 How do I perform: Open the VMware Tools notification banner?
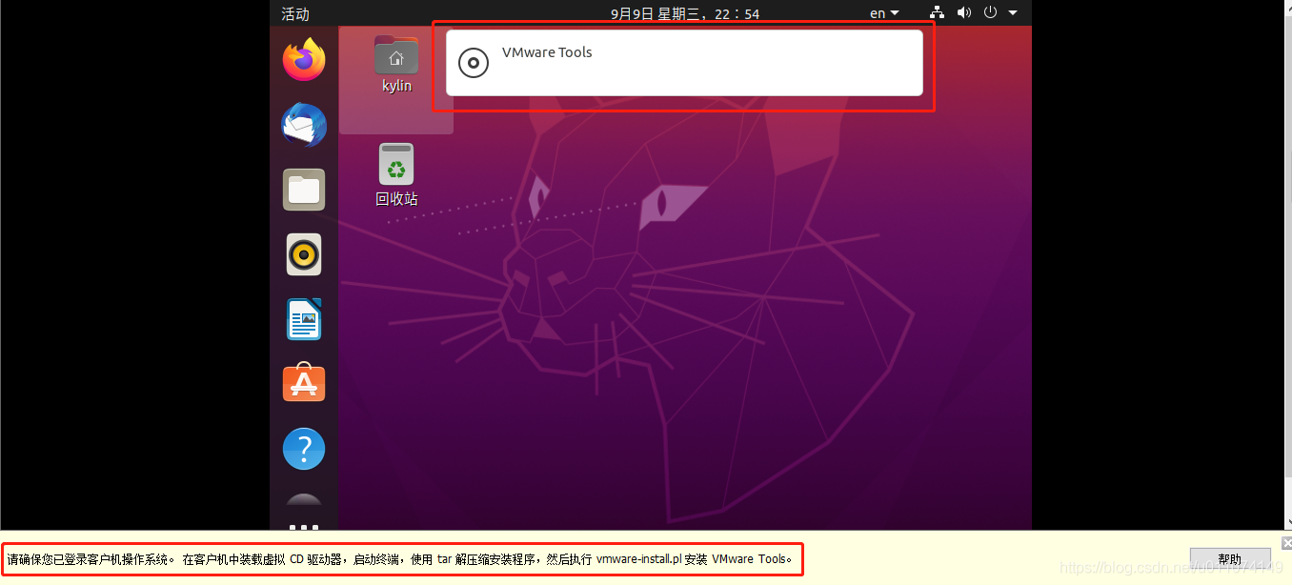684,63
